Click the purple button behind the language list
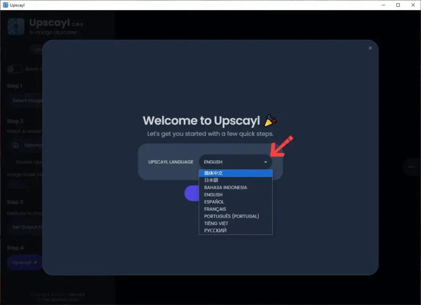Viewport: 421px width, 305px height. (x=192, y=193)
